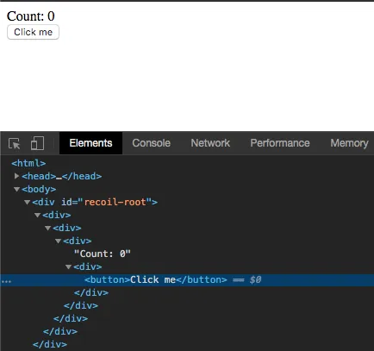Screen dimensions: 374x351
Task: Click the closing </head> tag text
Action: [82, 176]
